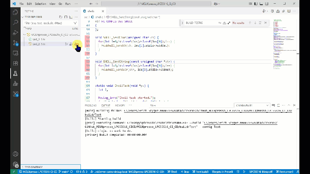Open the Search view in the activity bar
310x174 pixels.
click(x=15, y=22)
